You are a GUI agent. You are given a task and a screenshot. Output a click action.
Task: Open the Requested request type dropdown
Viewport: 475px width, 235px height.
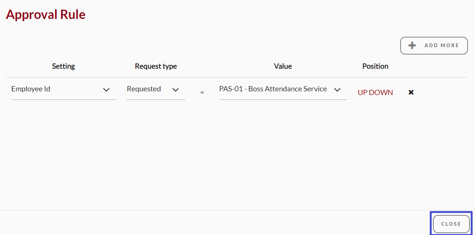[156, 89]
